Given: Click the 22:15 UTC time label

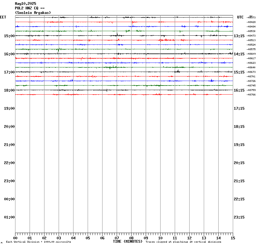Looking at the screenshot, I should 239,199.
